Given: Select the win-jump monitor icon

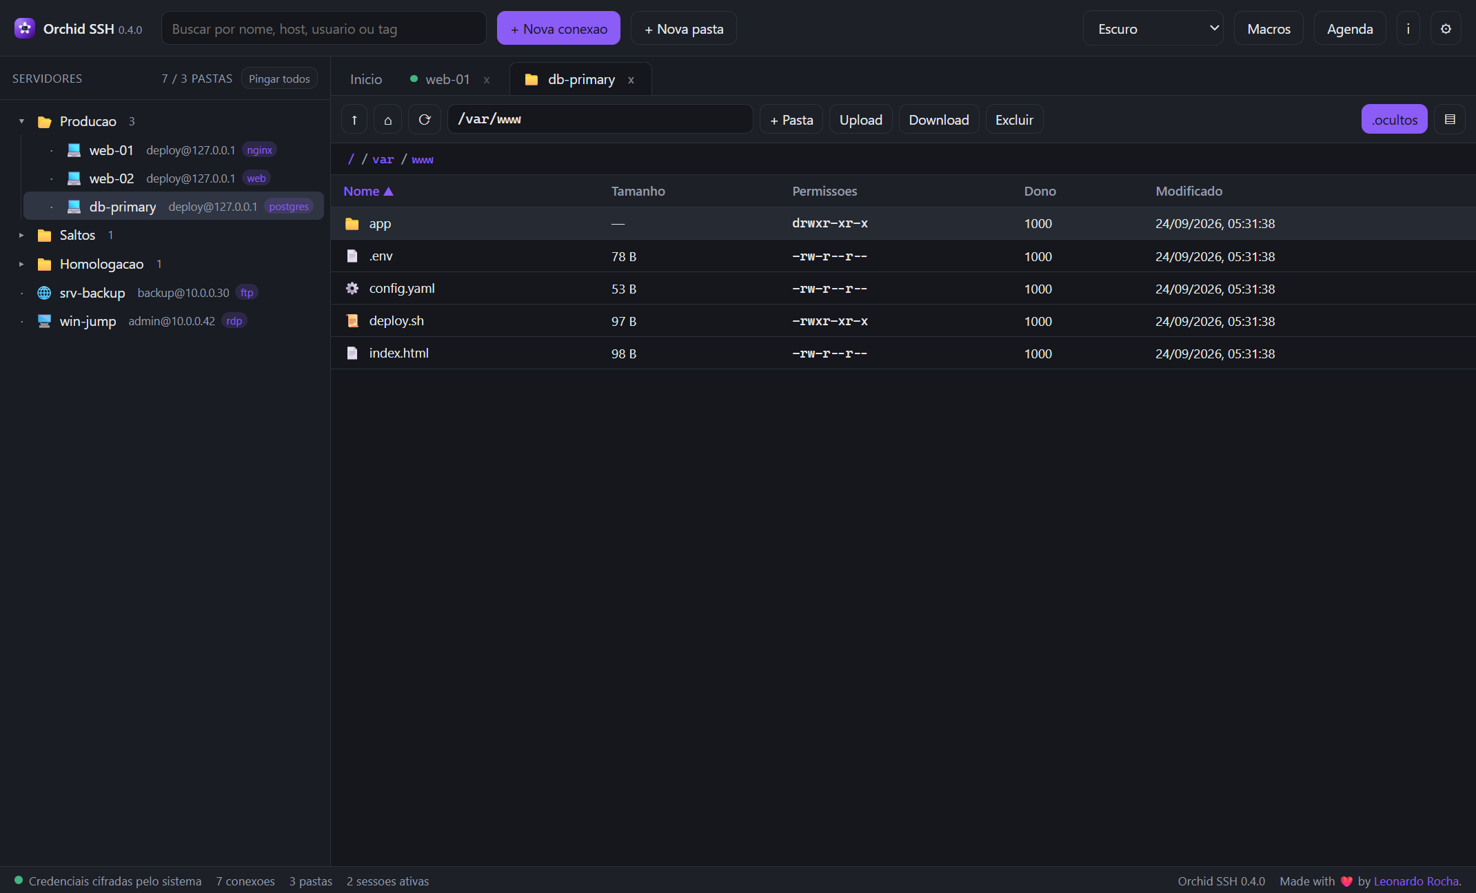Looking at the screenshot, I should click(44, 320).
